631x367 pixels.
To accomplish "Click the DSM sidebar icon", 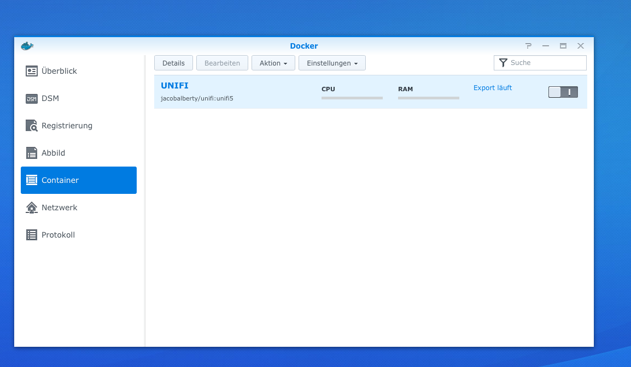I will (31, 98).
